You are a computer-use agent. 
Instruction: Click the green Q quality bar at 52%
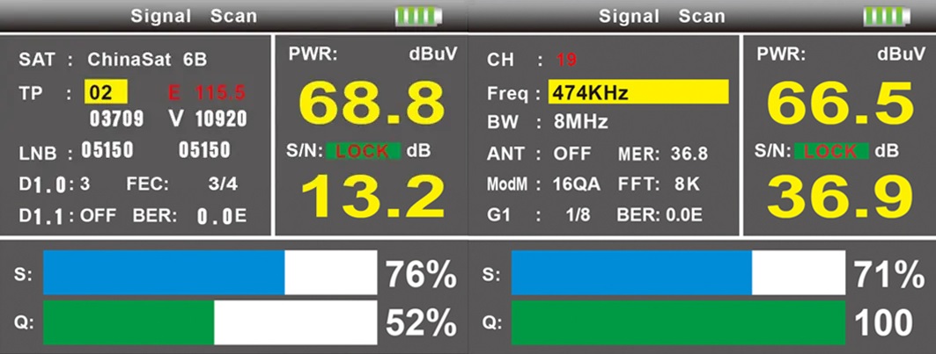(129, 322)
